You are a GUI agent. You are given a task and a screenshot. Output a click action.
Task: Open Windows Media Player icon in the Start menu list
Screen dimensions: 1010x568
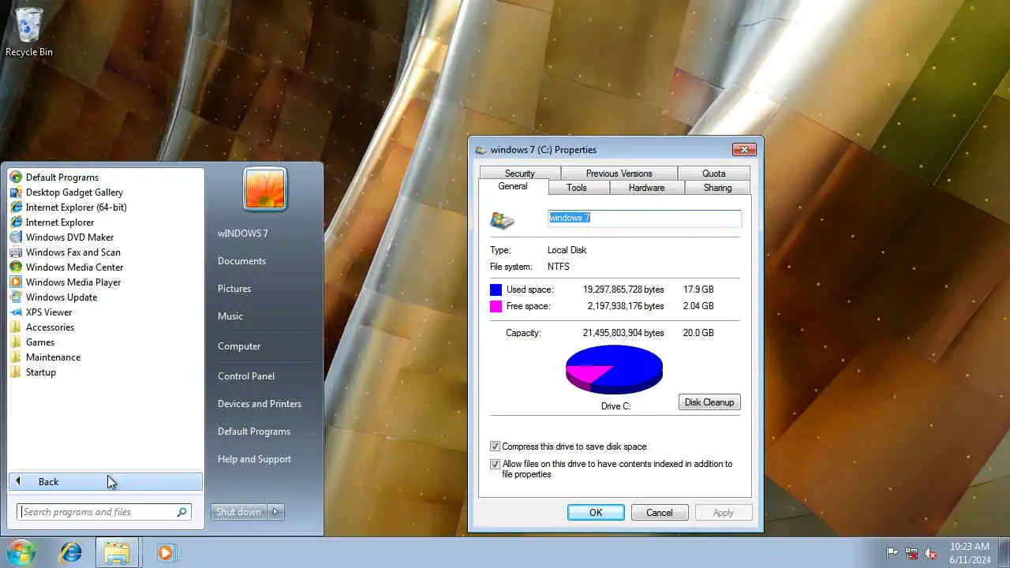coord(16,282)
